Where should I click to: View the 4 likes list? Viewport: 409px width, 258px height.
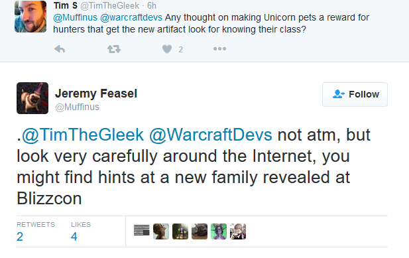tap(81, 231)
